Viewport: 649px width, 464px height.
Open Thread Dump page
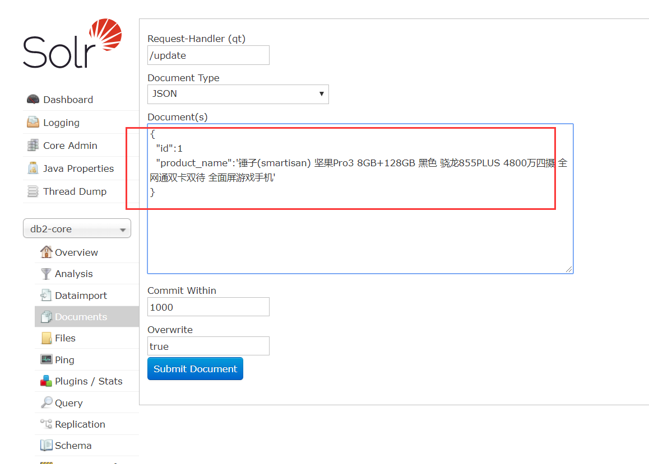tap(75, 191)
